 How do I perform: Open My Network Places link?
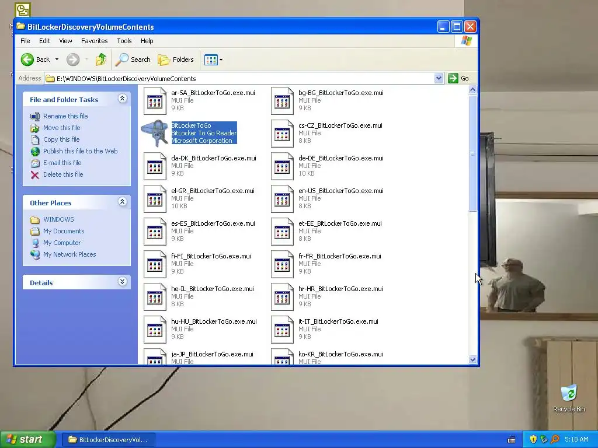point(69,254)
